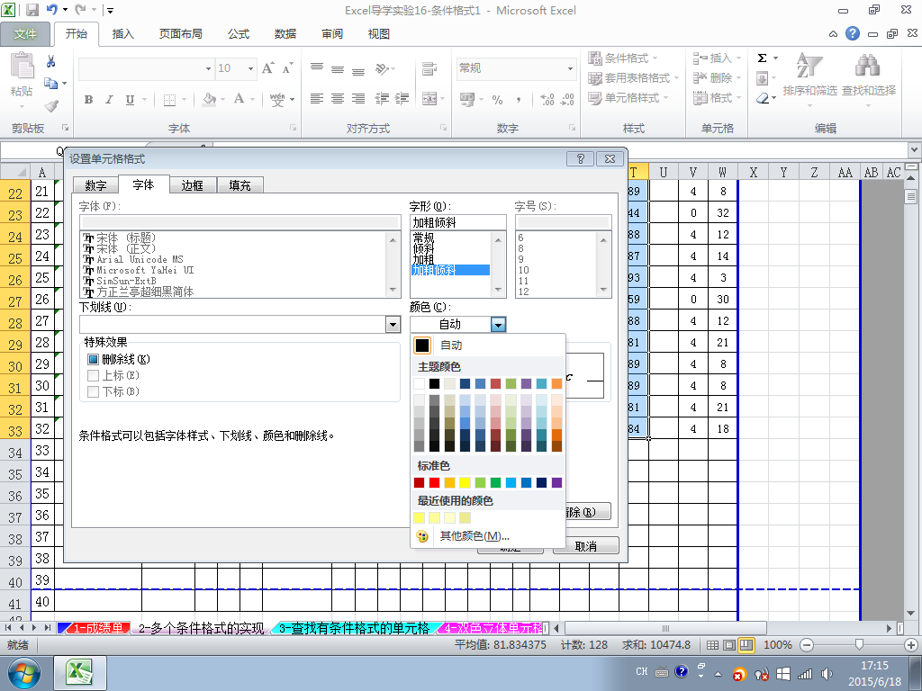Open the Color (颜色) dropdown arrow
Screen dimensions: 922x691
pos(498,324)
